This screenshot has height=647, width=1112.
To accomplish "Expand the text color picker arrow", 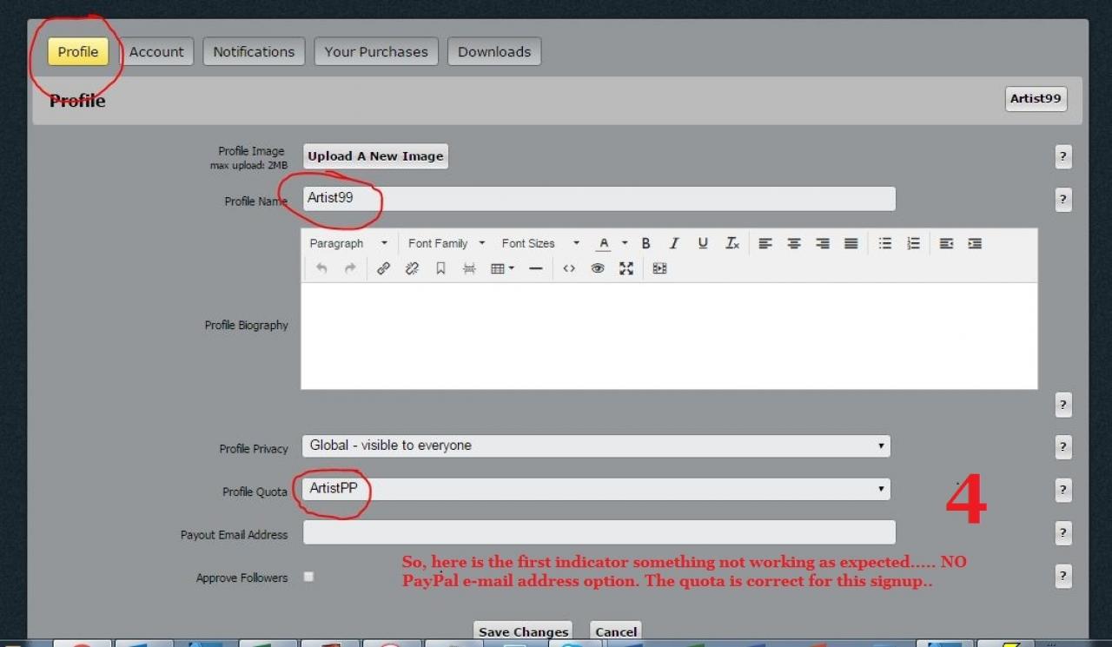I will 624,244.
